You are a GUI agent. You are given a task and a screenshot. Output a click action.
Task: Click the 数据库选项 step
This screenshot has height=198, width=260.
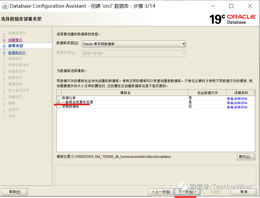coord(17,71)
